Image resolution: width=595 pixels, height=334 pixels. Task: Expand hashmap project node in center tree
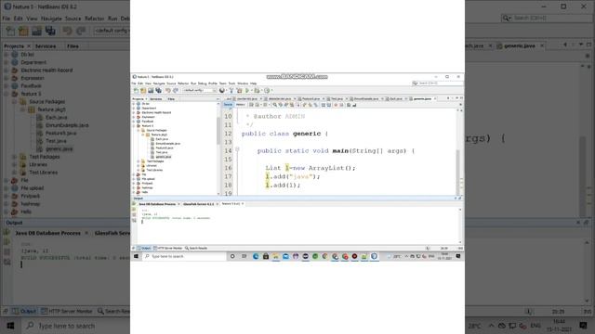pos(134,187)
